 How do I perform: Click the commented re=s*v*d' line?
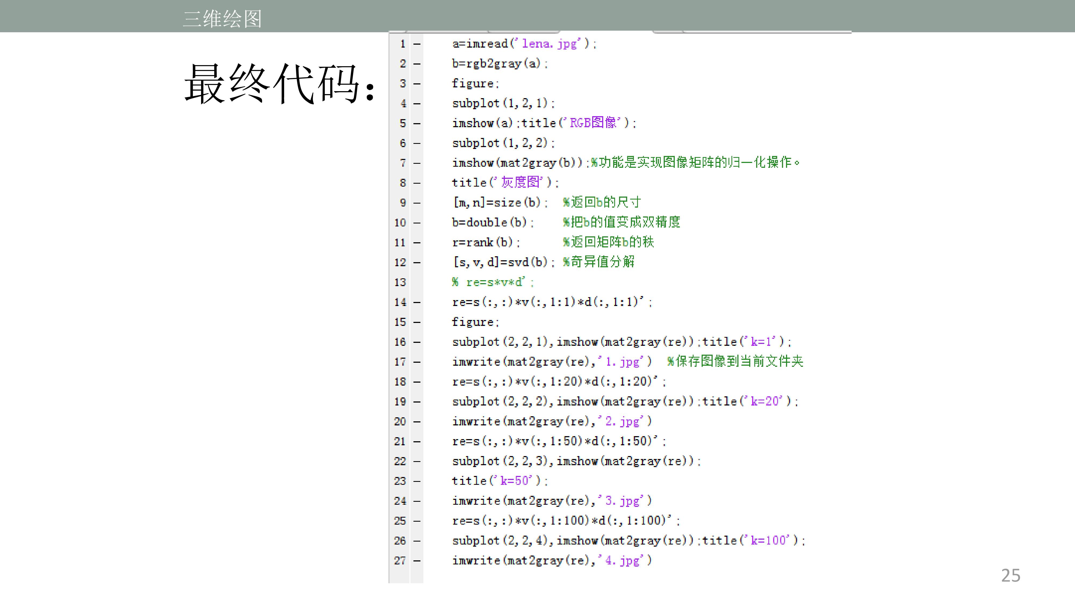pyautogui.click(x=492, y=282)
